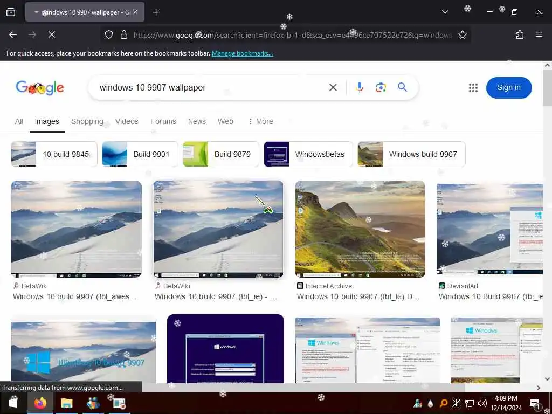Open the extensions puzzle icon
The width and height of the screenshot is (552, 414).
pos(520,34)
